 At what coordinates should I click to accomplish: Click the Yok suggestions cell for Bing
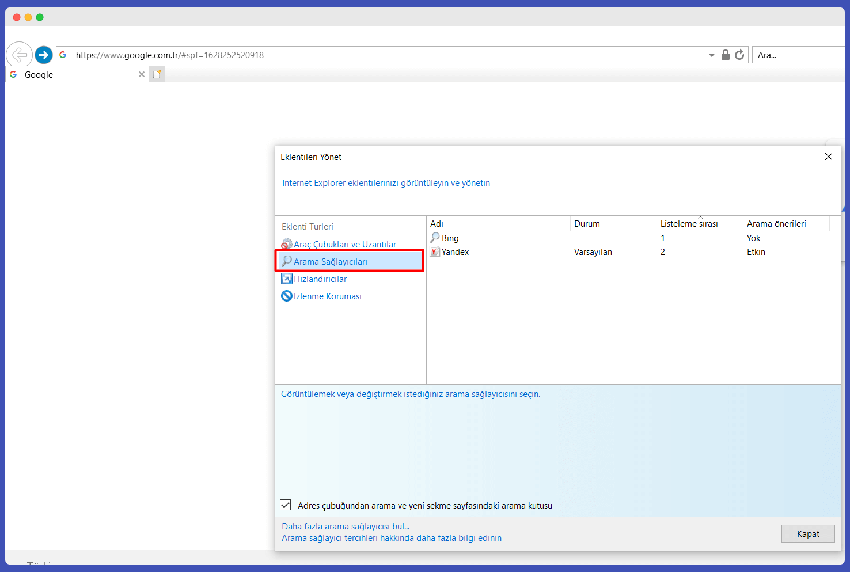click(x=754, y=238)
